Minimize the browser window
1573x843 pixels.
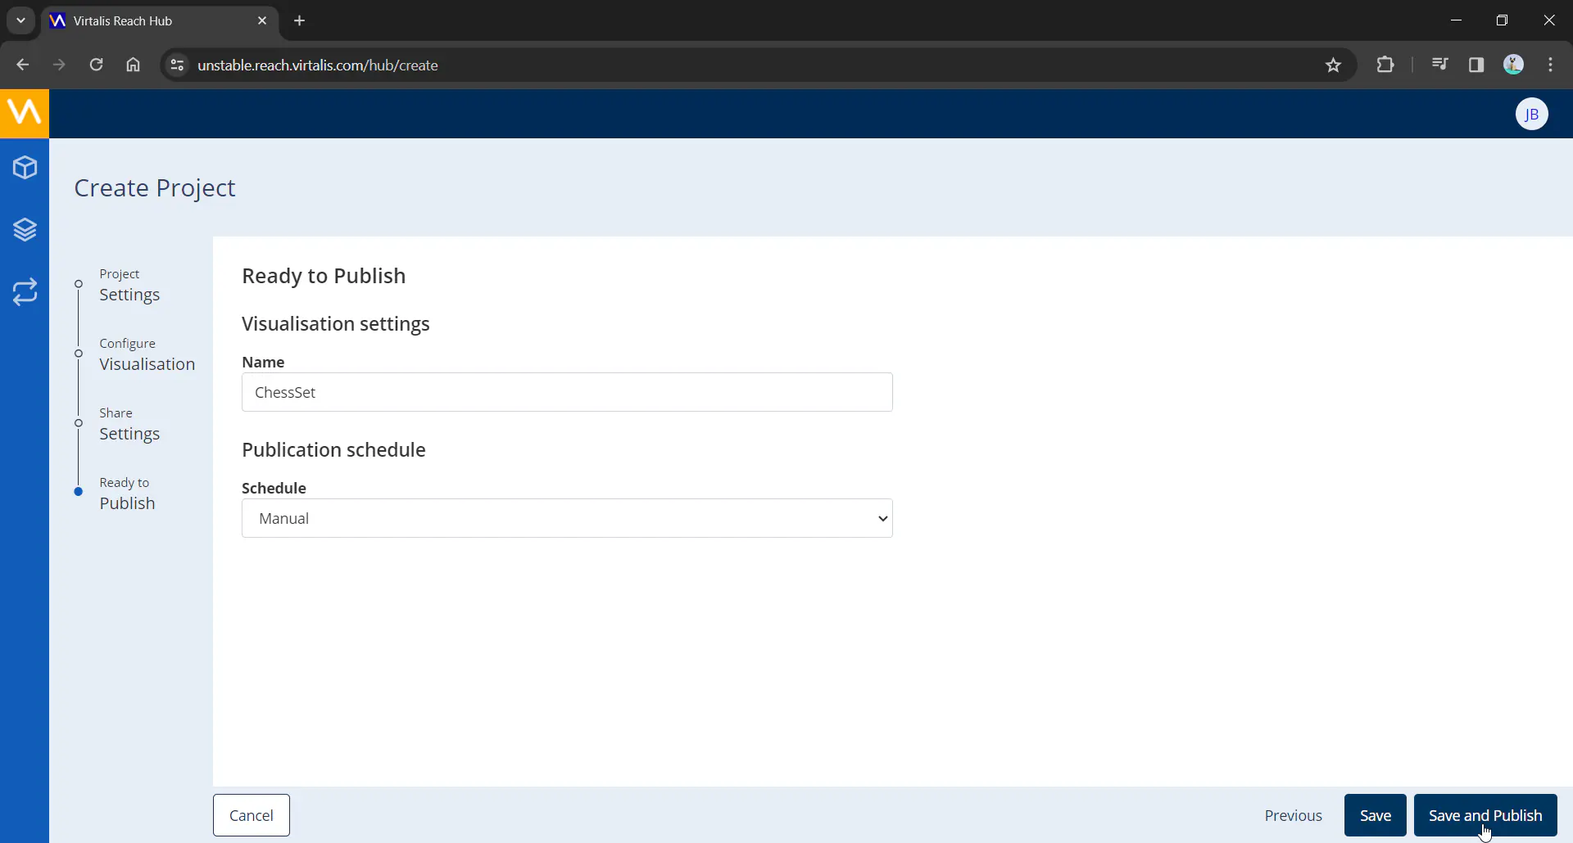click(x=1456, y=20)
